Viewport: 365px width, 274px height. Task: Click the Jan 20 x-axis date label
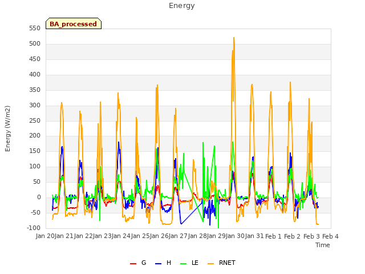[45, 236]
